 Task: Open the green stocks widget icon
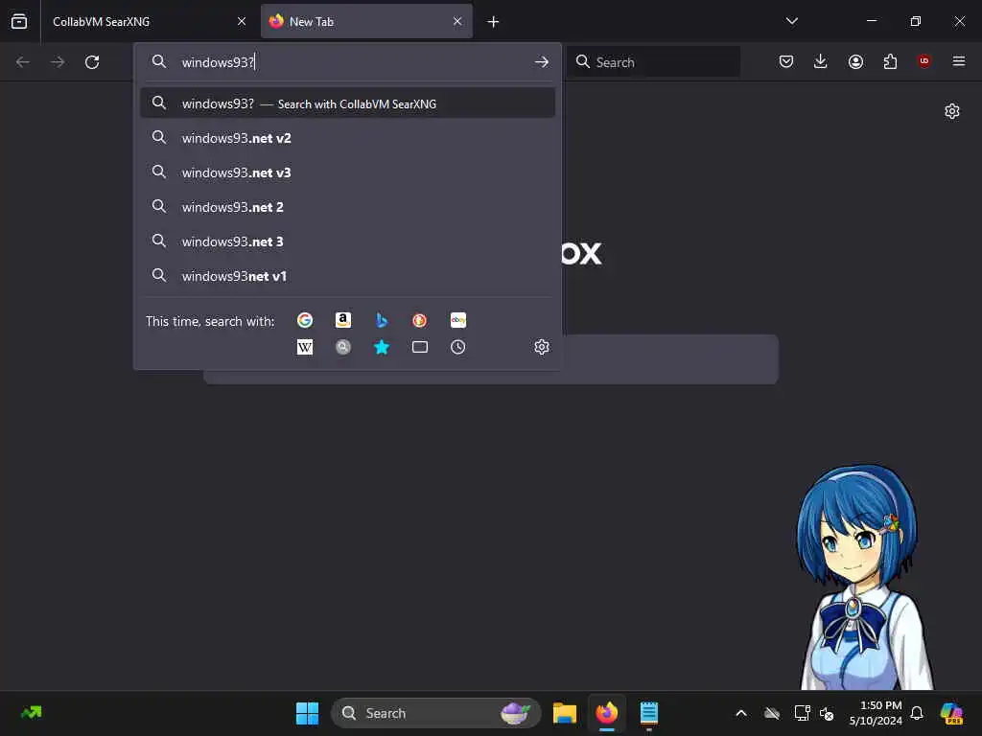[32, 712]
